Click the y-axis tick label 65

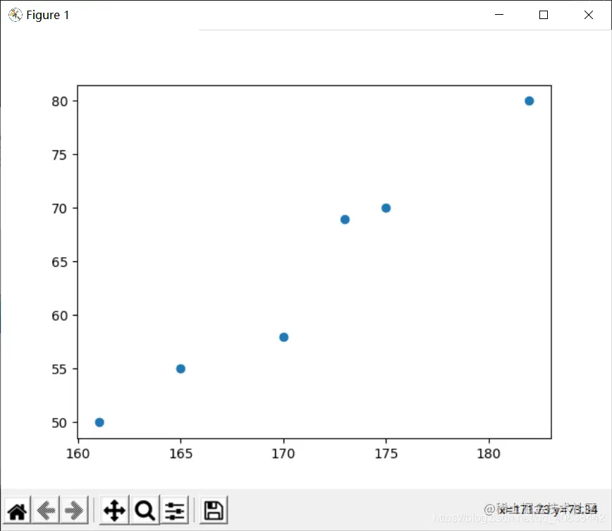tap(59, 262)
